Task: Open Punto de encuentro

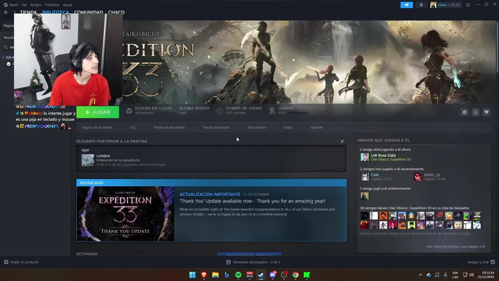Action: pyautogui.click(x=169, y=127)
